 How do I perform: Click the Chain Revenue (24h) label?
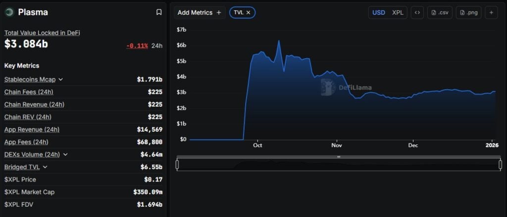34,105
